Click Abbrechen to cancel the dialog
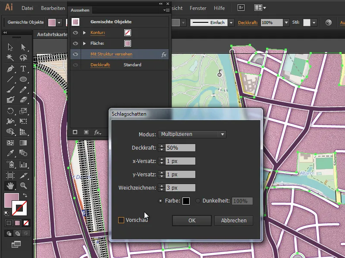This screenshot has width=345, height=258. (x=234, y=220)
